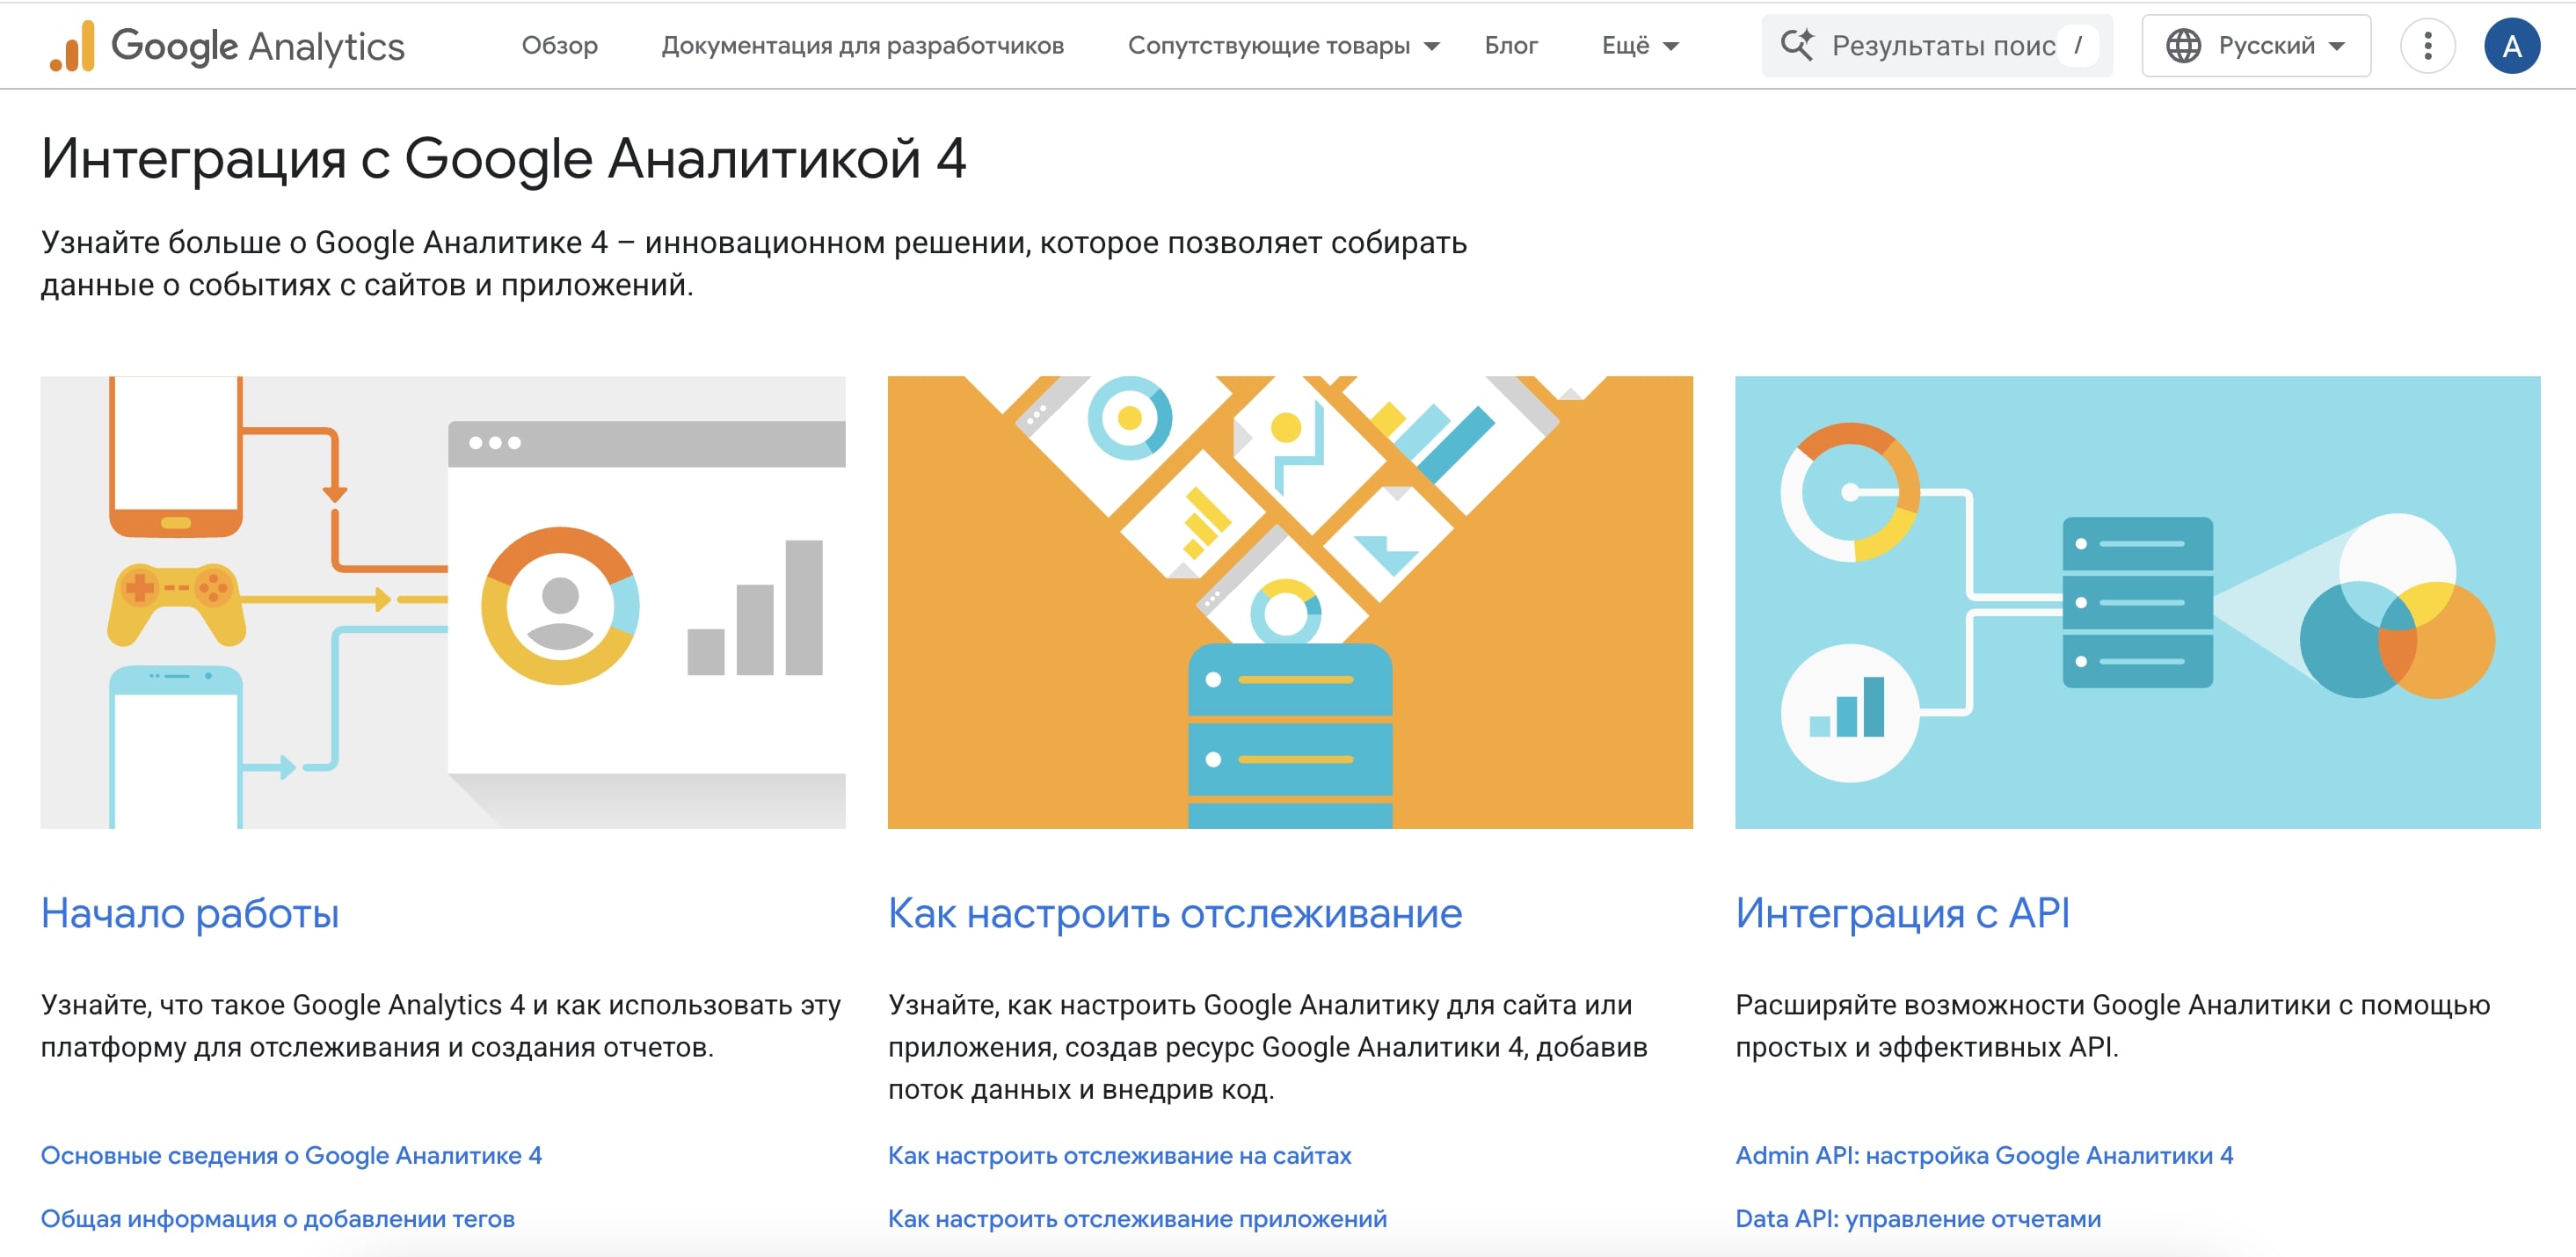Click description text Узнайте, что такое Google Analytics 4
Screen dimensions: 2576x1257
point(441,1025)
